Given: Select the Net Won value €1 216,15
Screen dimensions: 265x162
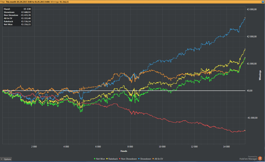Looking at the screenshot, I should 26,25.
